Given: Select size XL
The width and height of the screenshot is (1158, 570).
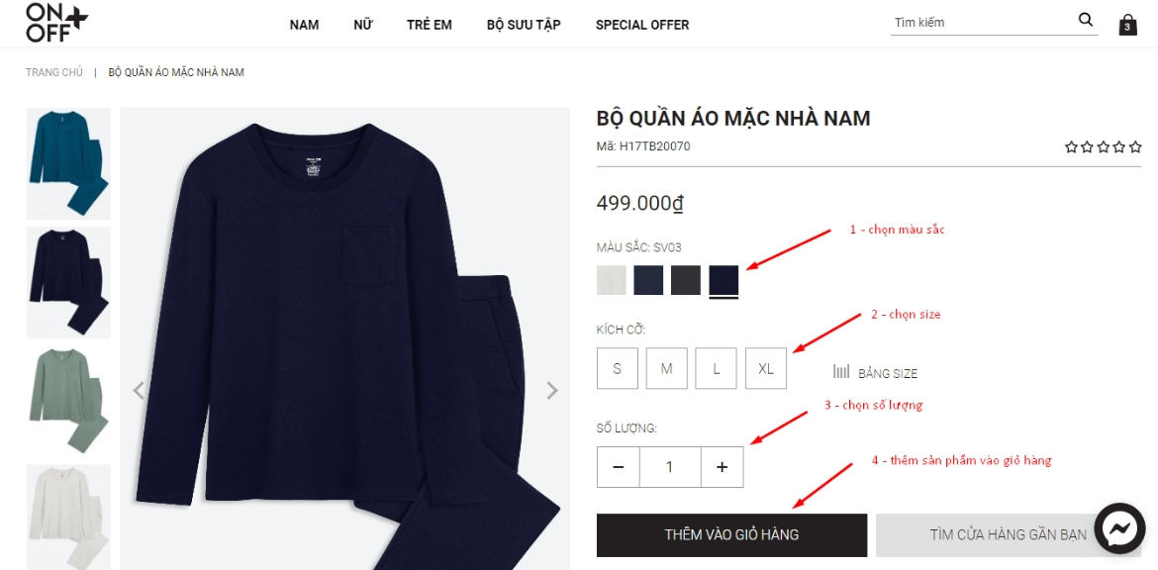Looking at the screenshot, I should [x=766, y=368].
